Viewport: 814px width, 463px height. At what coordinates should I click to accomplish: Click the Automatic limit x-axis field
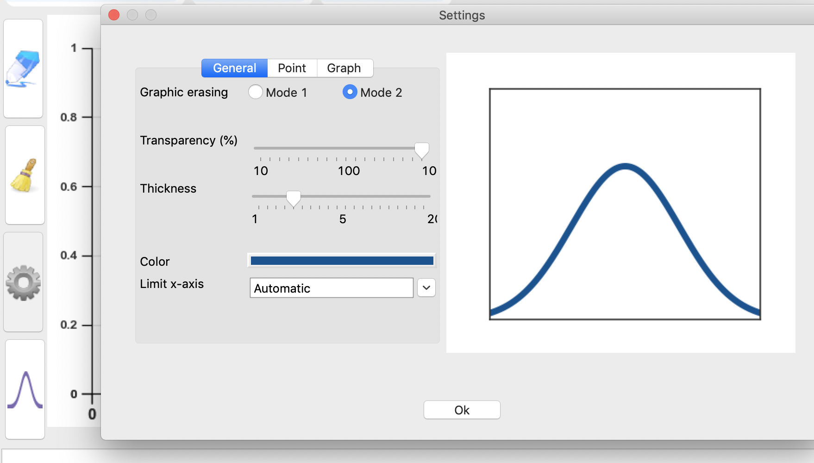332,288
